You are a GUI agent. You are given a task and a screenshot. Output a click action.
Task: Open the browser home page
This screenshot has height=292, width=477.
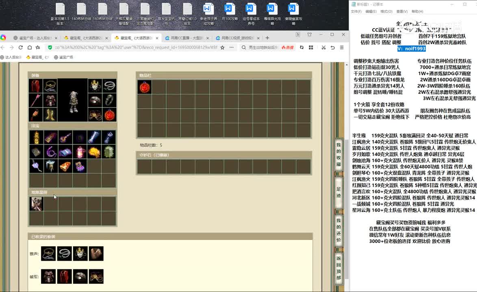pos(30,47)
